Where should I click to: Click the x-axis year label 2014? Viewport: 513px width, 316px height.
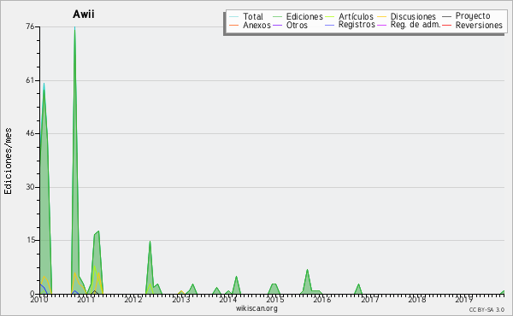pos(228,299)
